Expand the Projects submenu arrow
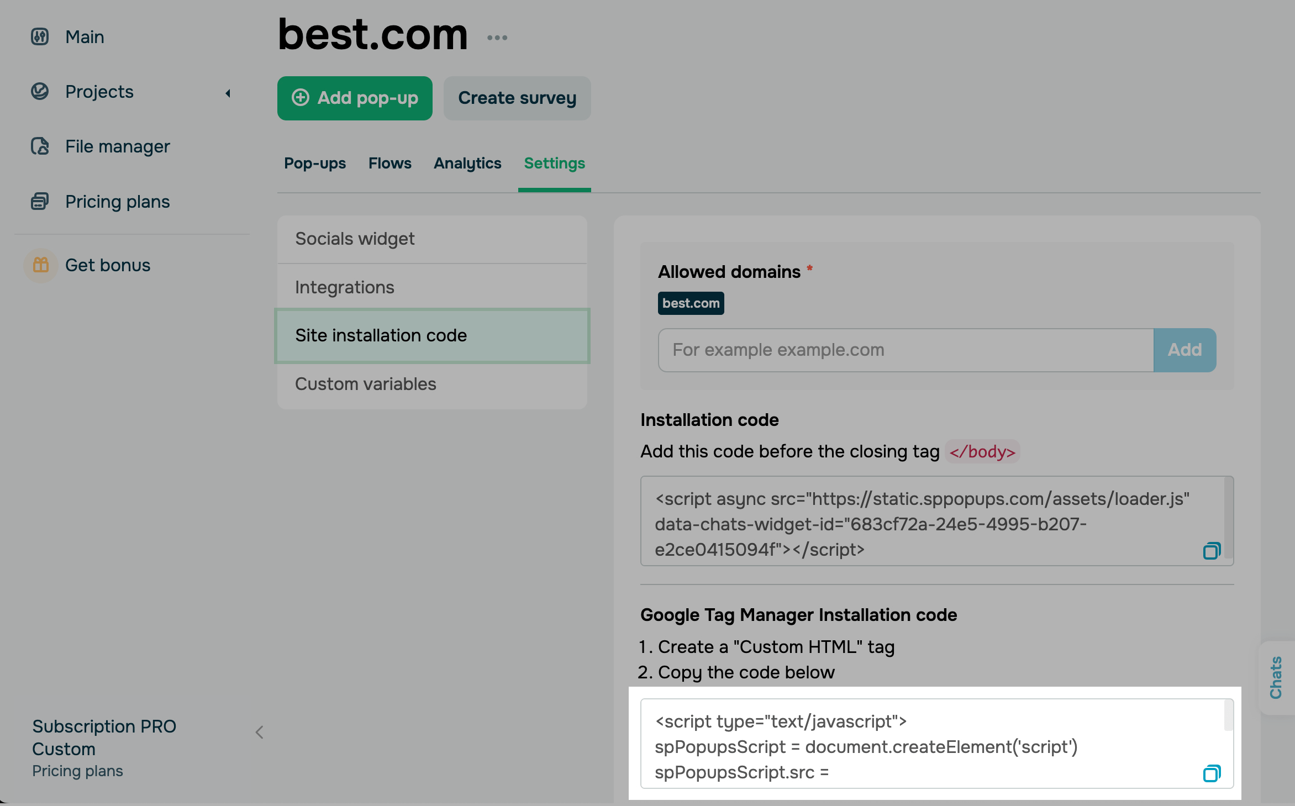 (228, 93)
